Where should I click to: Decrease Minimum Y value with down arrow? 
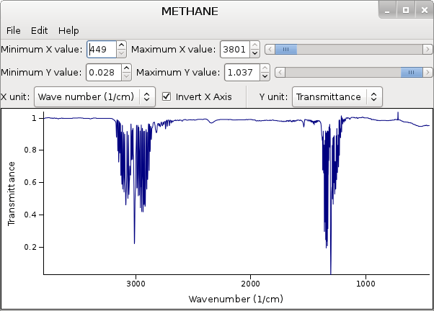(x=126, y=76)
